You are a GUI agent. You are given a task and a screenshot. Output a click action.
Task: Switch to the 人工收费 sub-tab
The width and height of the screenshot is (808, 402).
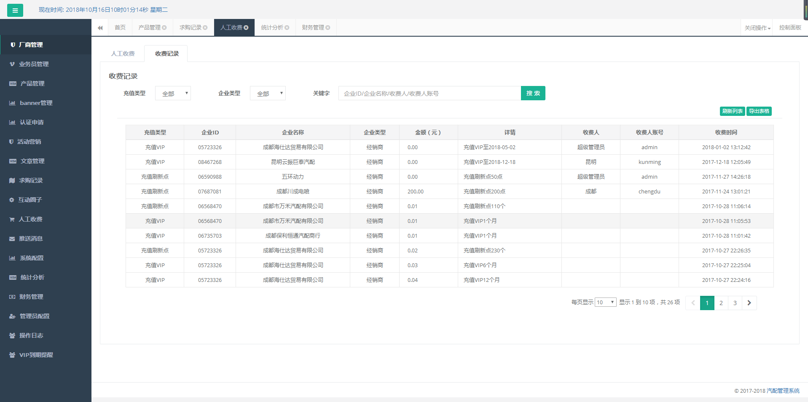coord(123,54)
